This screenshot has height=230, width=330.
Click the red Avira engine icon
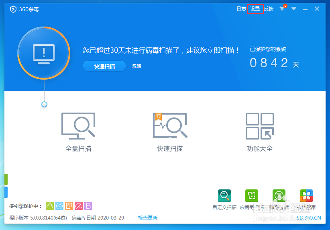(x=79, y=206)
